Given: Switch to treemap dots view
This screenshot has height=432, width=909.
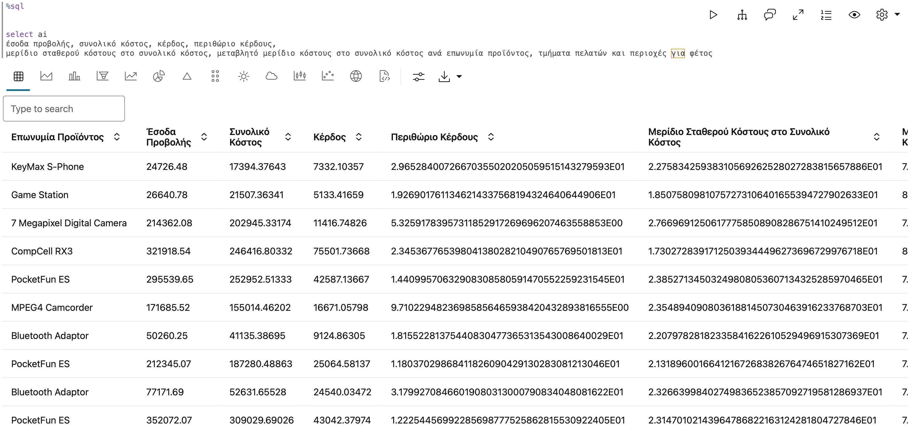Looking at the screenshot, I should click(x=215, y=76).
